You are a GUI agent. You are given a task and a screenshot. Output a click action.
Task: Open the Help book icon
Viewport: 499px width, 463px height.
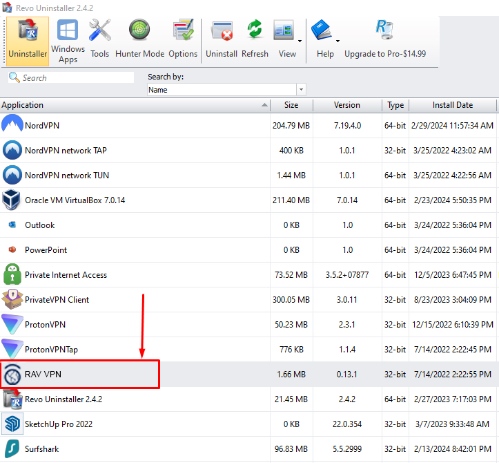click(x=321, y=30)
